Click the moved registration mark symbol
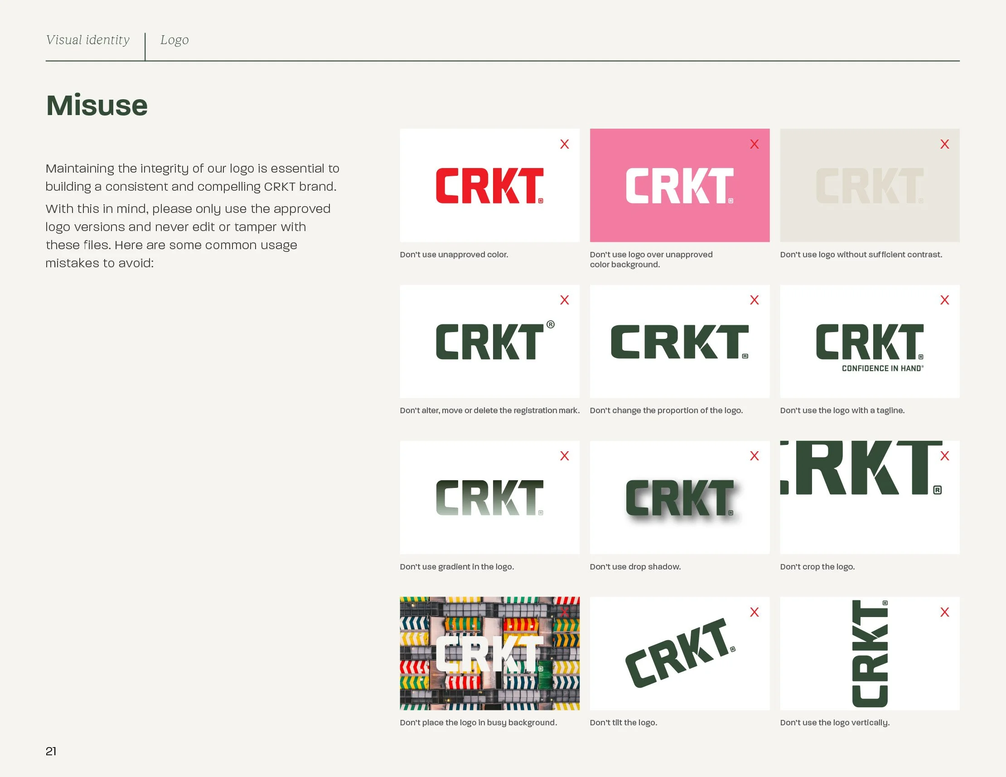The width and height of the screenshot is (1006, 777). click(x=551, y=325)
